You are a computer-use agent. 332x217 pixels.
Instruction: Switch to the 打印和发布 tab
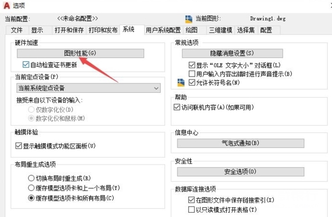tap(103, 30)
